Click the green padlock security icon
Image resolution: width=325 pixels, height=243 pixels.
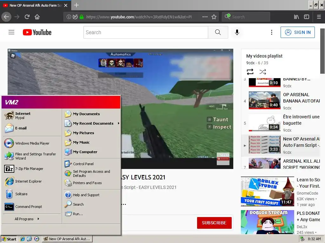click(82, 17)
